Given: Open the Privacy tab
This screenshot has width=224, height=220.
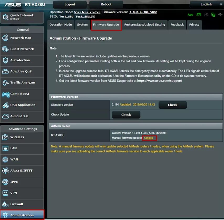Looking at the screenshot, I should [194, 25].
